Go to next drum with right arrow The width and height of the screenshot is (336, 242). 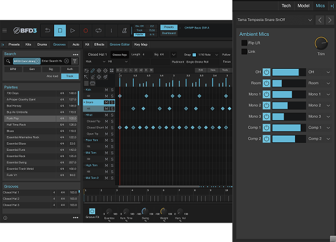pos(330,20)
